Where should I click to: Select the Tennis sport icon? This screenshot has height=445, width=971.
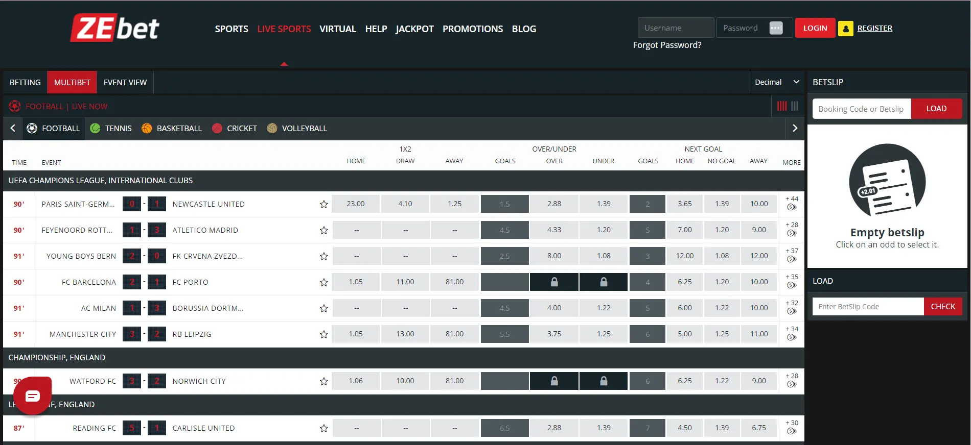click(95, 129)
